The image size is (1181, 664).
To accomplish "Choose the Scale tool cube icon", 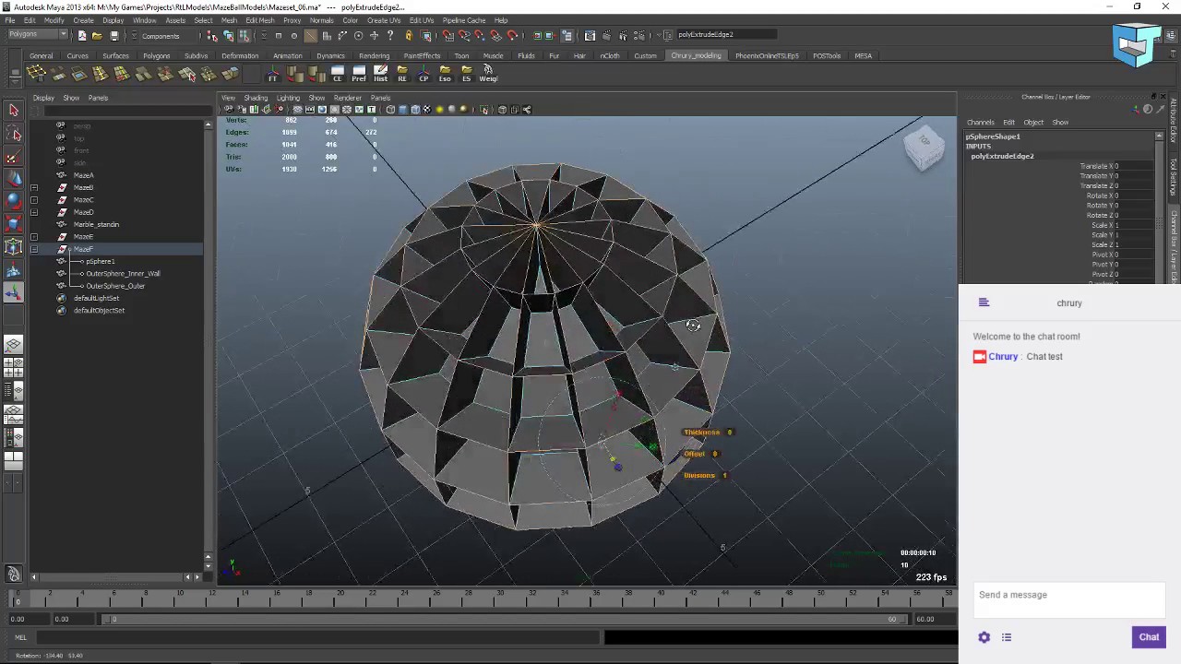I will tap(13, 224).
